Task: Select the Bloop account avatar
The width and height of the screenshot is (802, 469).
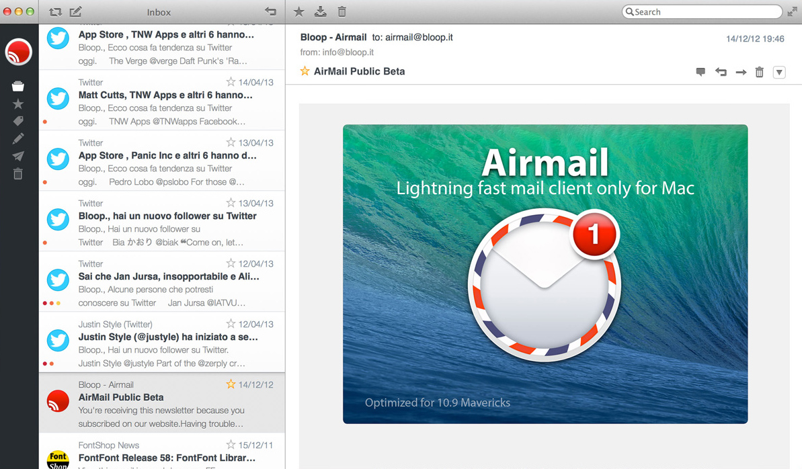Action: click(18, 52)
